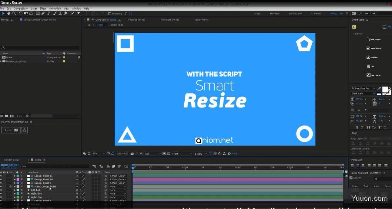Open the 50% magnification dropdown
This screenshot has height=209, width=392.
pos(98,154)
